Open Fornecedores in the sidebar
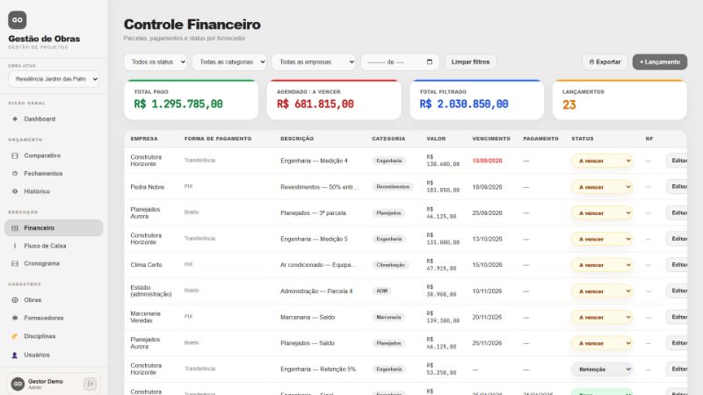The height and width of the screenshot is (395, 703). 54,318
